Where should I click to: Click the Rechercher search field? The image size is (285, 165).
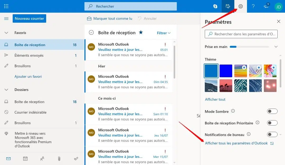[131, 6]
